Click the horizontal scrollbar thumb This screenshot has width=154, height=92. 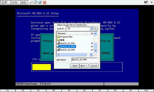[74, 55]
